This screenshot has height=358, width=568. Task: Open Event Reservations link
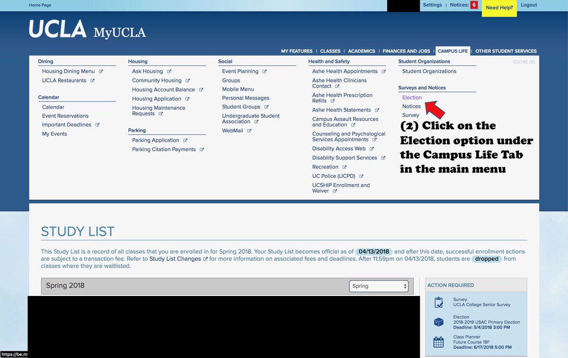tap(65, 116)
